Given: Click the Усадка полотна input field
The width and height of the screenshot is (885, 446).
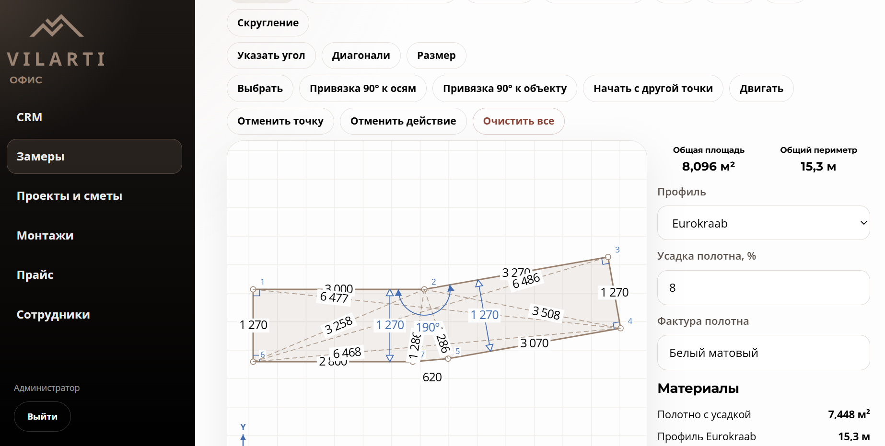Looking at the screenshot, I should pos(764,288).
